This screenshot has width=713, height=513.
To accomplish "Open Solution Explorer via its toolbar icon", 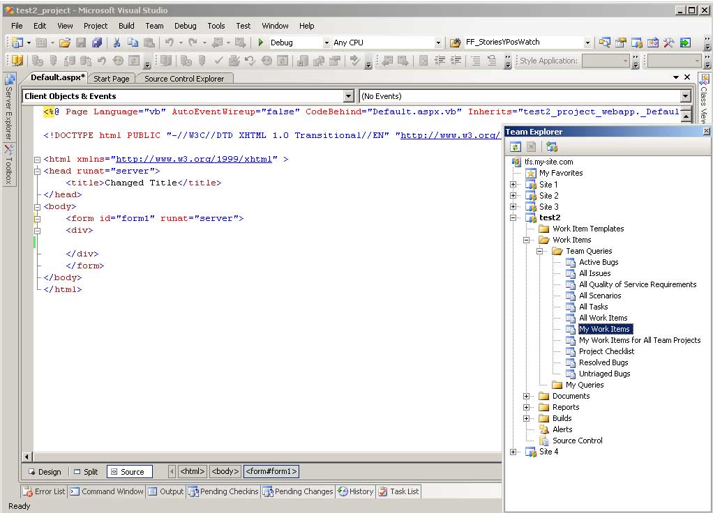I will point(604,43).
